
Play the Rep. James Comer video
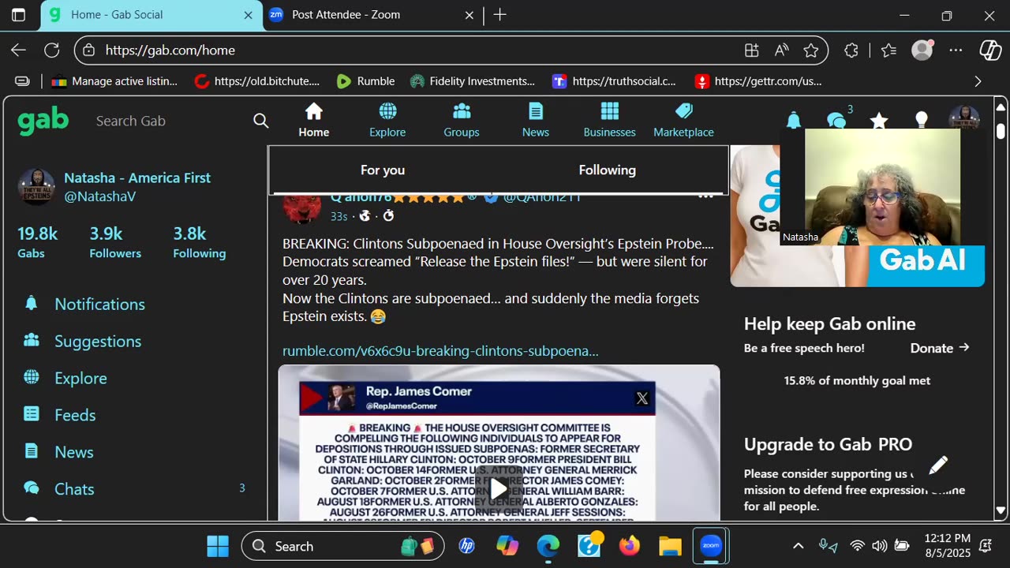[499, 488]
